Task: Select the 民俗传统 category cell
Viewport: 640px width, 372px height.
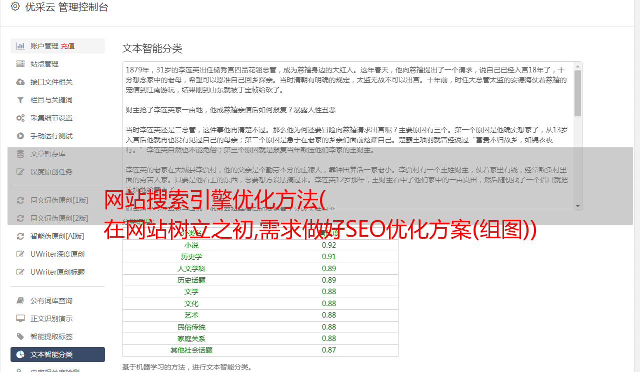Action: coord(191,327)
